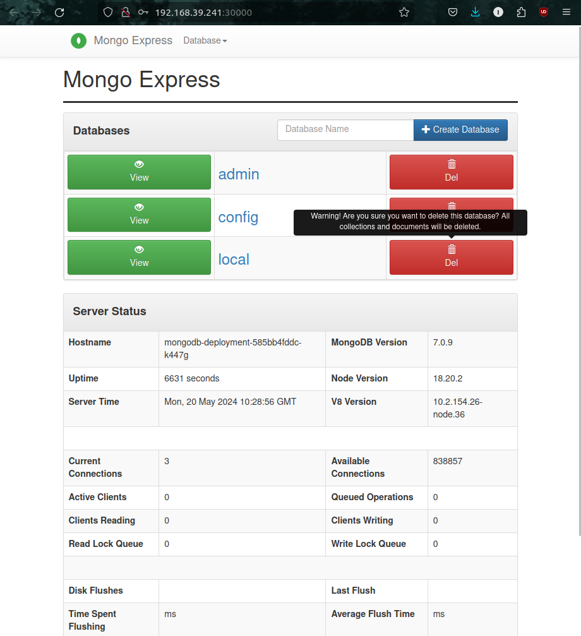Image resolution: width=581 pixels, height=636 pixels.
Task: Open the Downloads arrow icon
Action: [x=475, y=13]
